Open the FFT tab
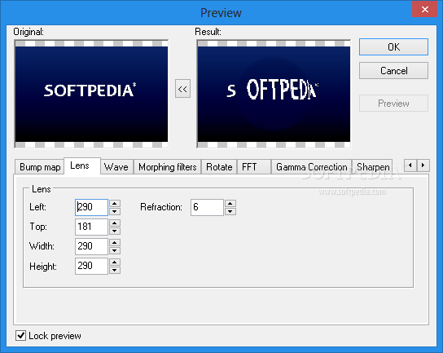443x353 pixels. point(254,167)
